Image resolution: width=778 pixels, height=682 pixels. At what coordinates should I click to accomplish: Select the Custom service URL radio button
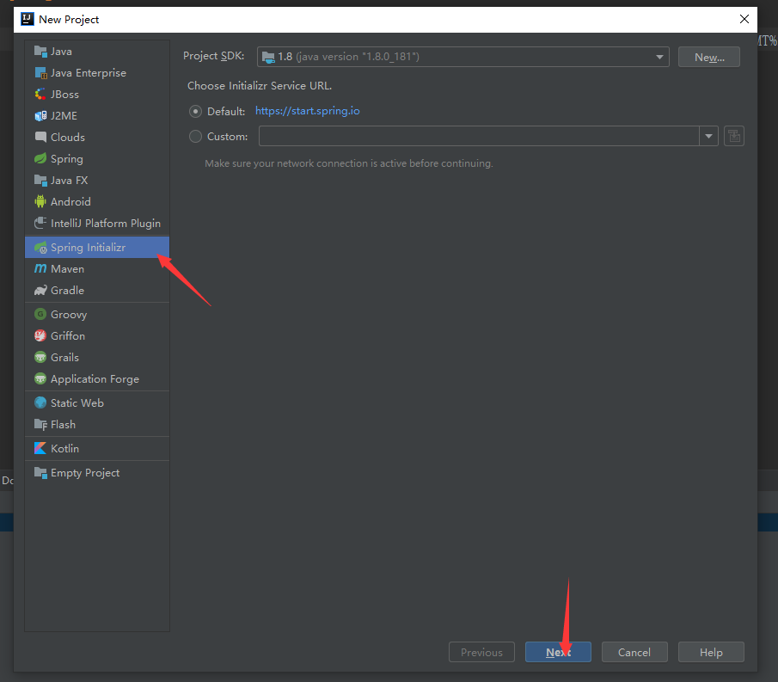tap(195, 136)
